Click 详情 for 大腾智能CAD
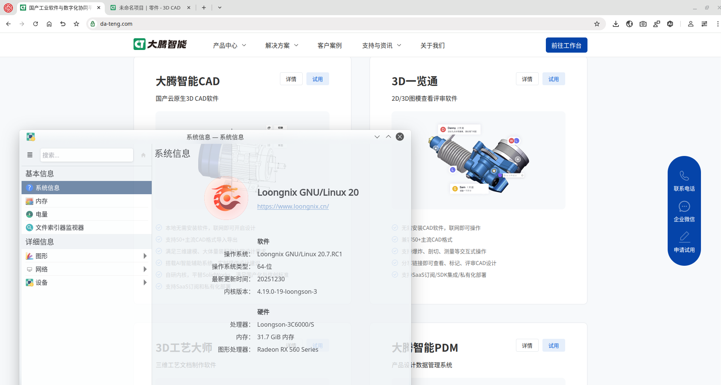 click(291, 79)
